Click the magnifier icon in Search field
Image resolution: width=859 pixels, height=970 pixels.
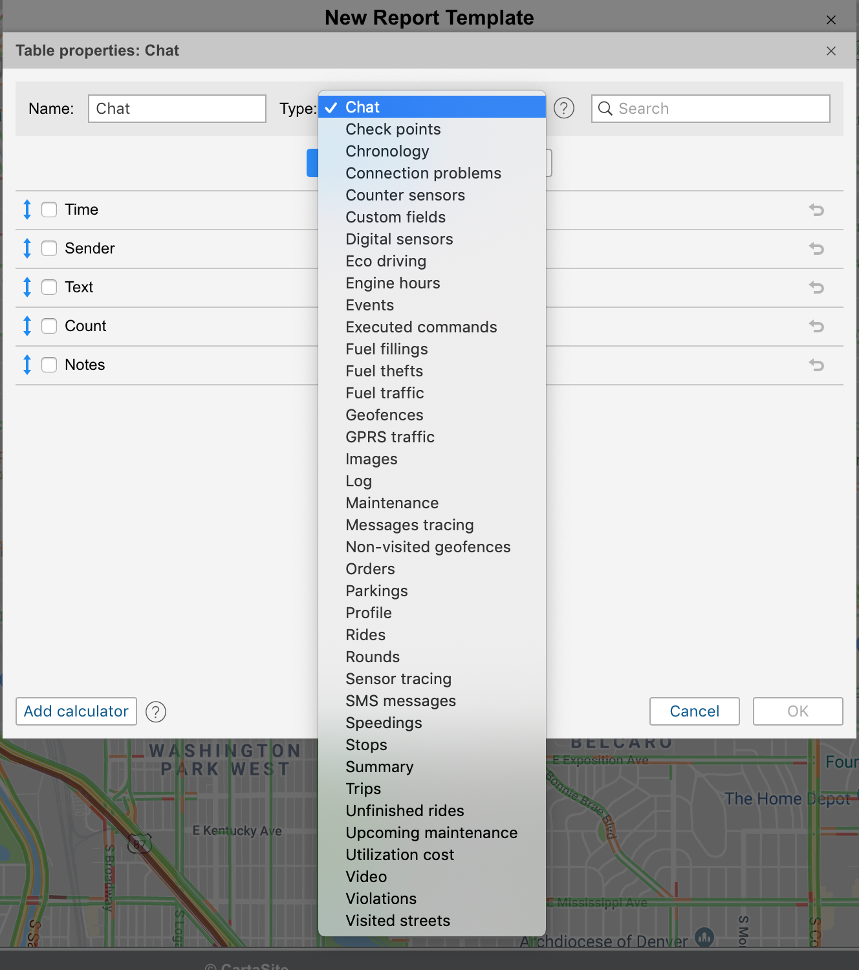coord(605,109)
